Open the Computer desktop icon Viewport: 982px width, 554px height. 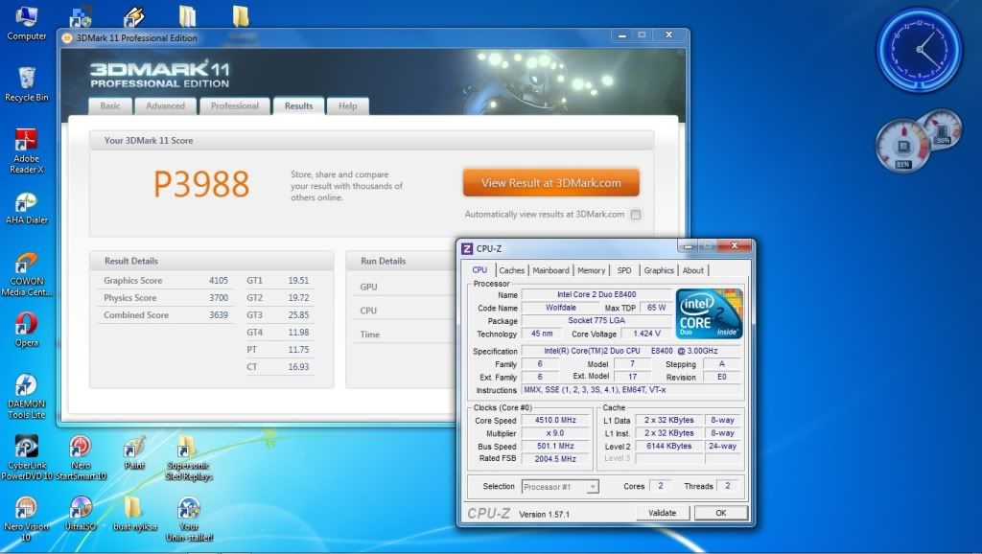coord(26,23)
